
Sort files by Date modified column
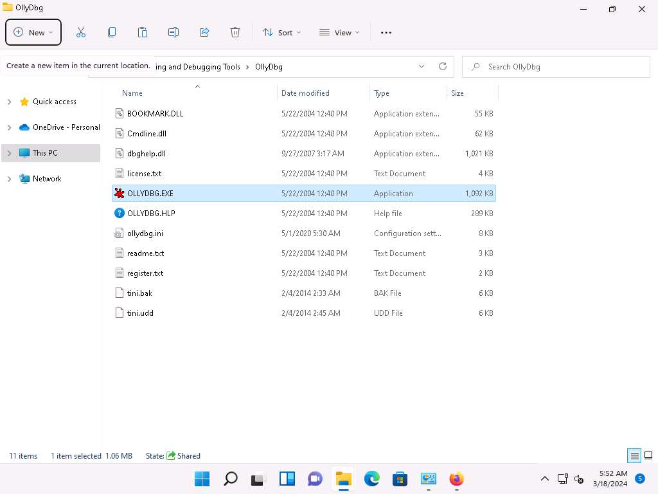pyautogui.click(x=305, y=93)
